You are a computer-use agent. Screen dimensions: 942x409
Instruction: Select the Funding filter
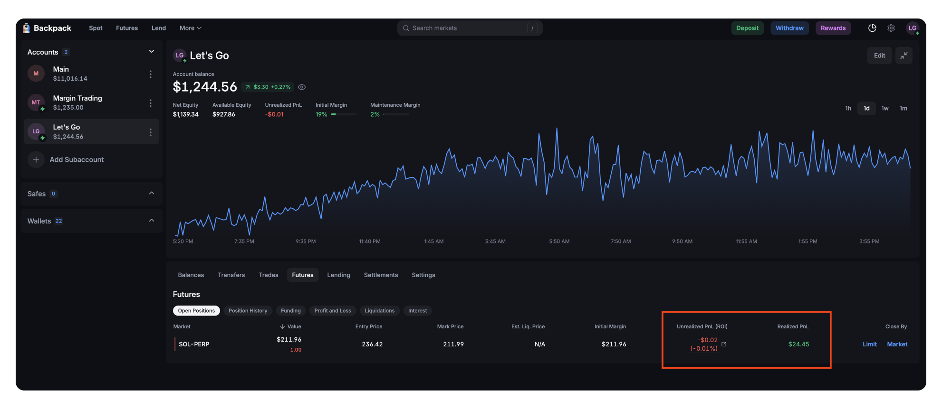click(x=291, y=311)
